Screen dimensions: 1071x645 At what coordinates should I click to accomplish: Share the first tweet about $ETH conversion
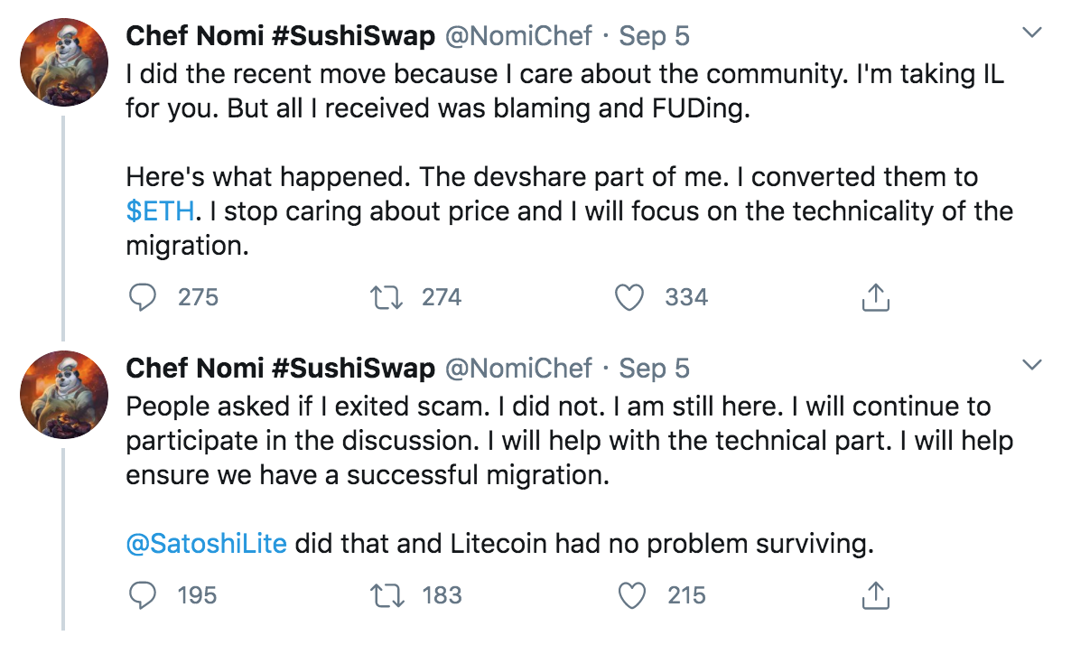point(875,297)
